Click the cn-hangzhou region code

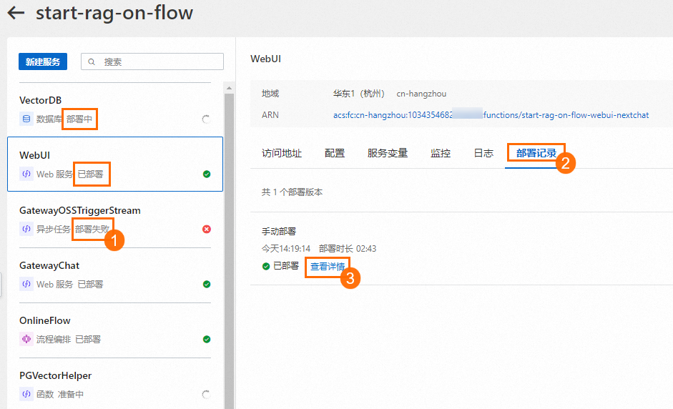421,94
